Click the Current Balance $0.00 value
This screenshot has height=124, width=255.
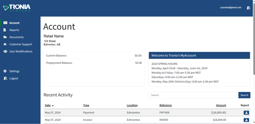tap(138, 56)
